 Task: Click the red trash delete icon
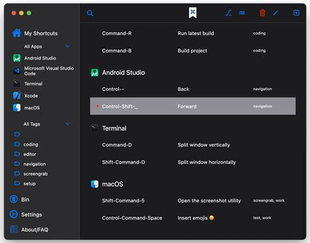tap(262, 13)
